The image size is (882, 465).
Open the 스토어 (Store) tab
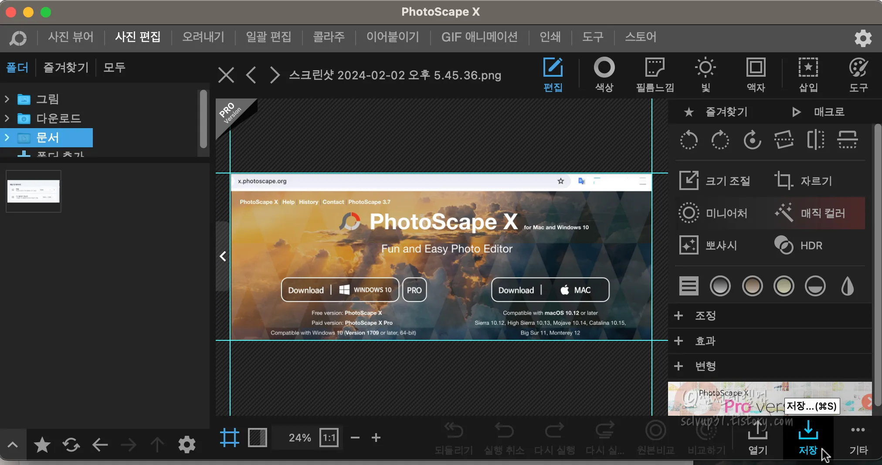[x=641, y=37]
